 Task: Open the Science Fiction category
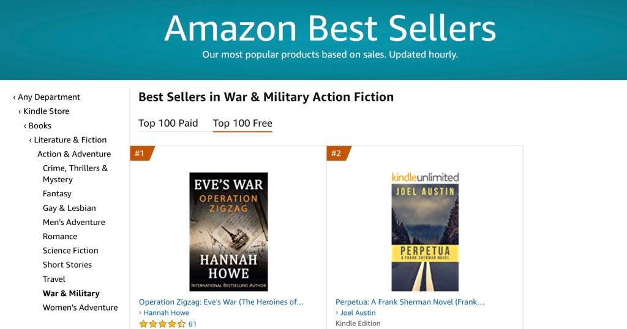tap(70, 251)
